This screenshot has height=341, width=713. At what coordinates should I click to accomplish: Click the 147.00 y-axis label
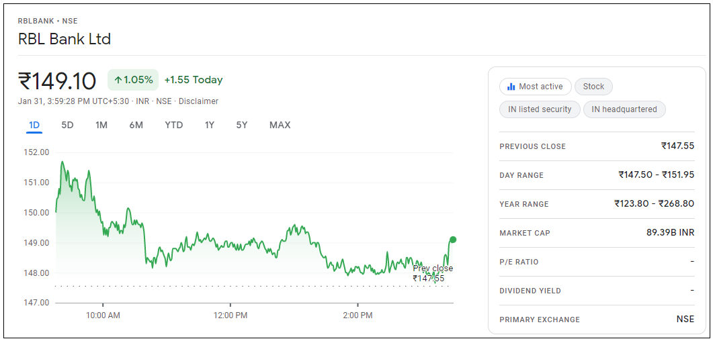[x=36, y=303]
